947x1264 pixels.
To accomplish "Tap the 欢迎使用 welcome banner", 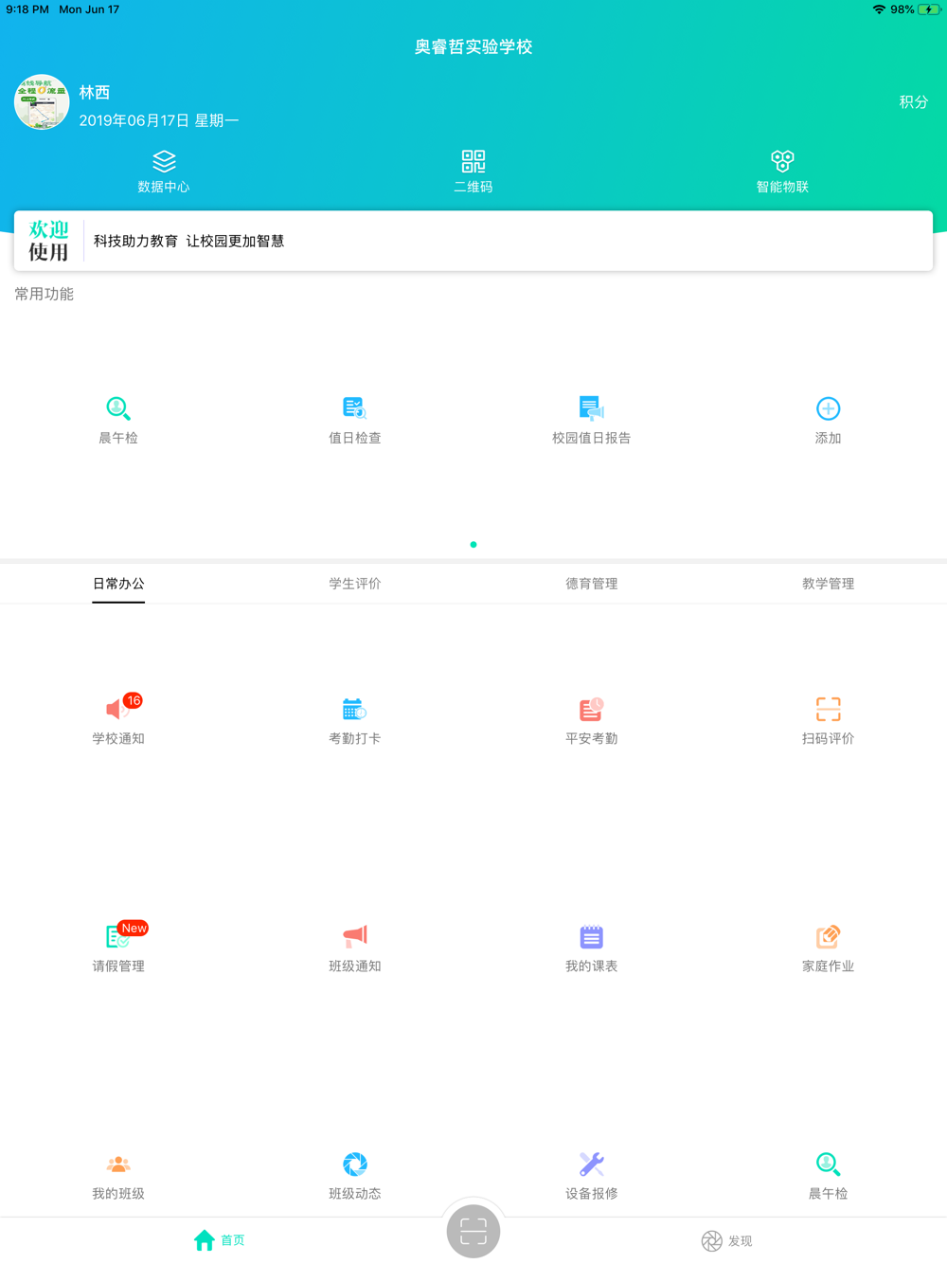I will click(x=473, y=241).
